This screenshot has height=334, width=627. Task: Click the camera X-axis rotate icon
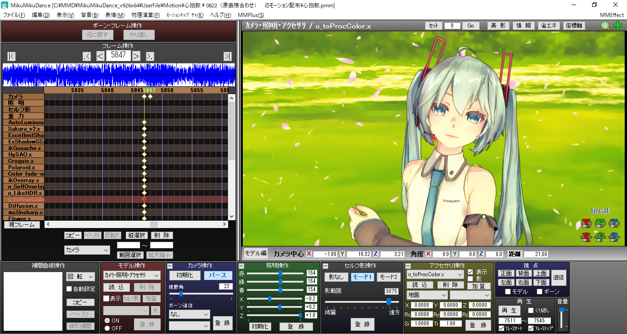pyautogui.click(x=586, y=223)
